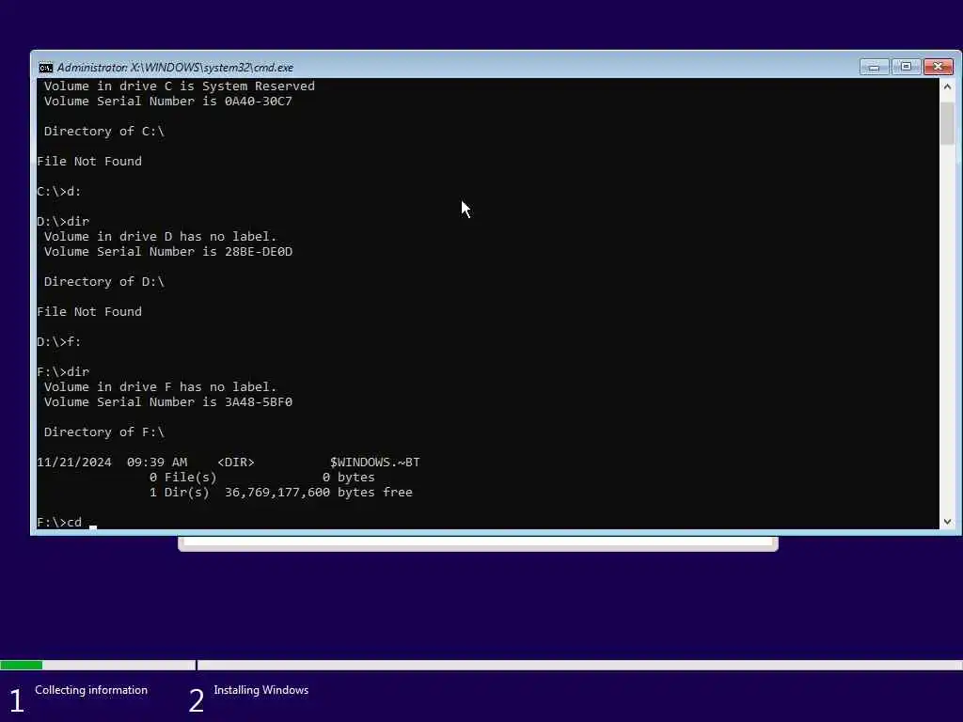Click the scrollbar up arrow
Image resolution: width=963 pixels, height=722 pixels.
click(947, 87)
